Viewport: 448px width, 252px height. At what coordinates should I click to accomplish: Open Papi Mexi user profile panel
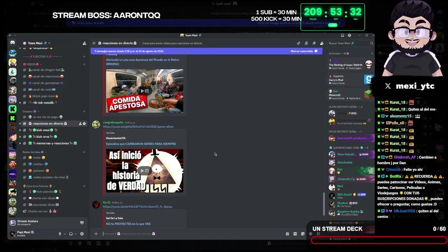tap(31, 234)
